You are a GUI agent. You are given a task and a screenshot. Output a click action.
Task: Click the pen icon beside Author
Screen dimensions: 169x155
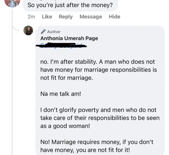[43, 32]
